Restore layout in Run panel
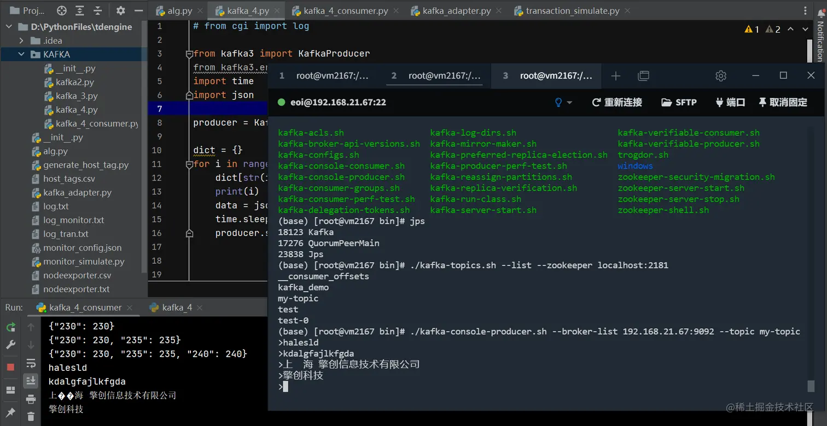The height and width of the screenshot is (426, 827). [10, 390]
